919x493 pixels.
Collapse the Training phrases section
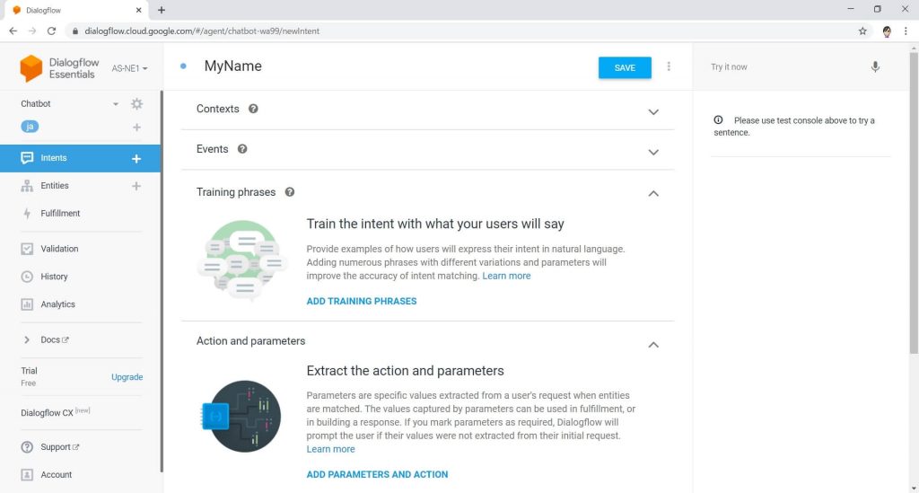pyautogui.click(x=653, y=193)
